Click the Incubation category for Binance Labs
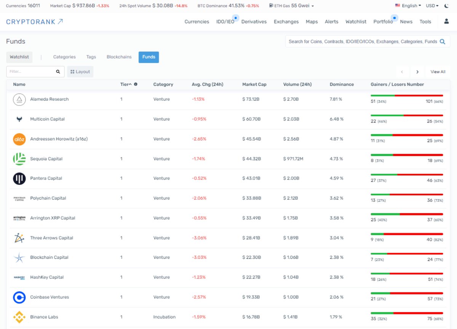457x329 pixels. point(165,317)
